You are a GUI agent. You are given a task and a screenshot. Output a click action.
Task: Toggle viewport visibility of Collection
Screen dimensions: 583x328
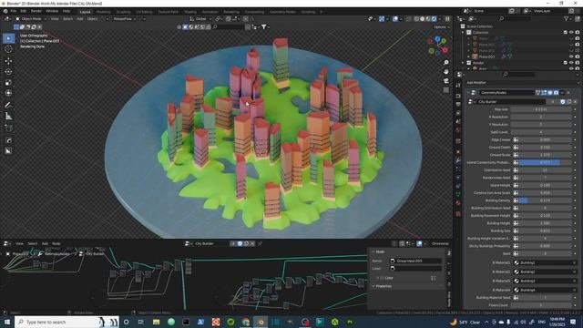(x=571, y=33)
